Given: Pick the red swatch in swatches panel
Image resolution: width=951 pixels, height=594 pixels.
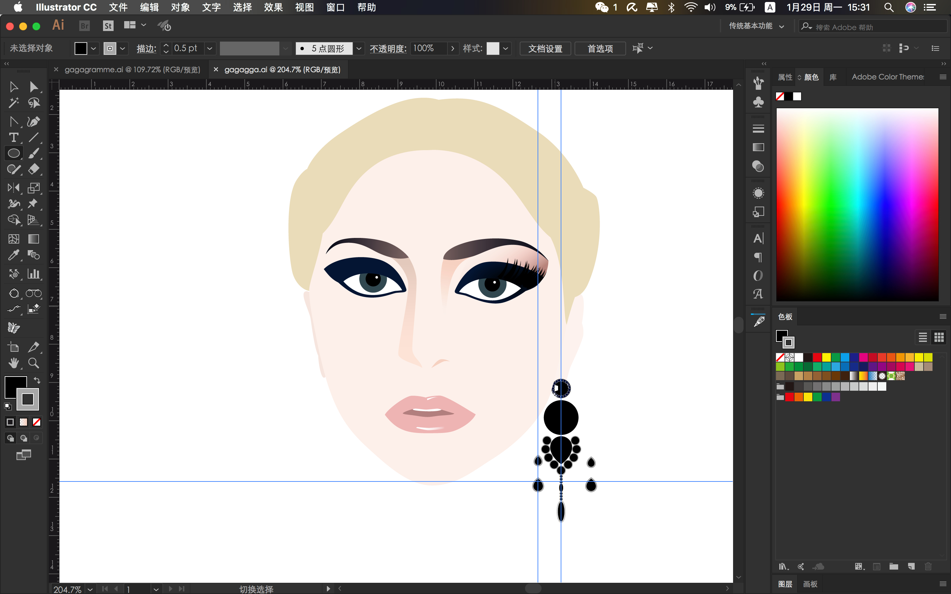Looking at the screenshot, I should [817, 357].
